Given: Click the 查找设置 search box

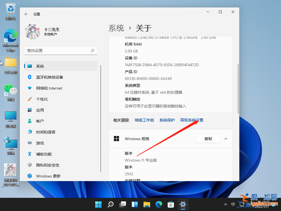Looking at the screenshot, I should (x=61, y=51).
